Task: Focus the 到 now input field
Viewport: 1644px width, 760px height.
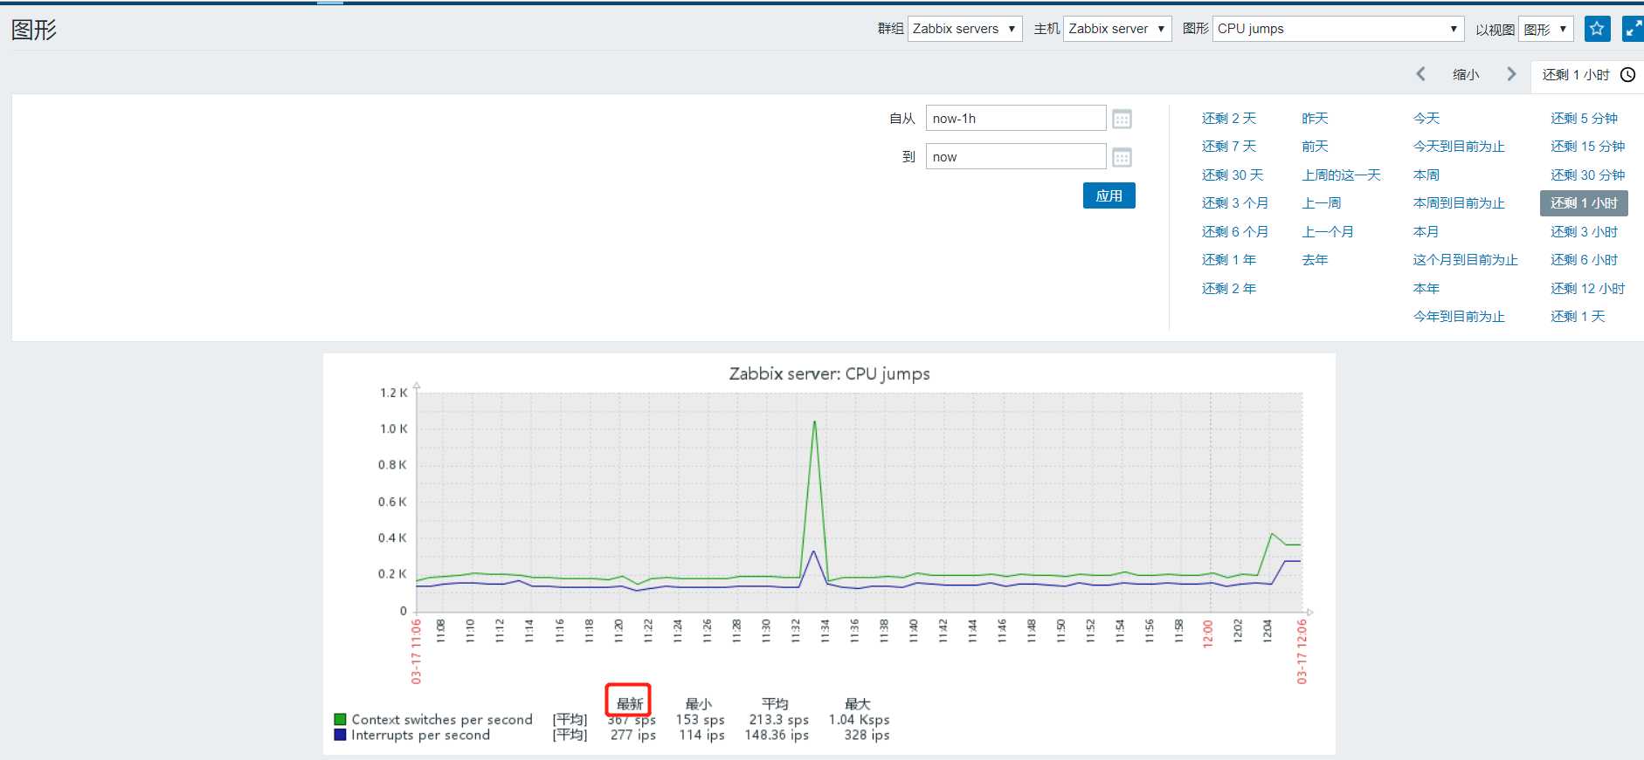Action: click(1016, 157)
